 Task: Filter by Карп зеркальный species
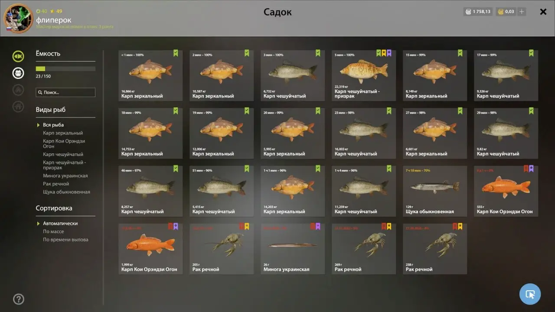coord(63,133)
